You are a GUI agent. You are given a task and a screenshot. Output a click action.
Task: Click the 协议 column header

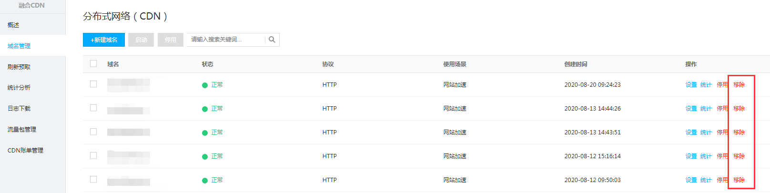(328, 64)
